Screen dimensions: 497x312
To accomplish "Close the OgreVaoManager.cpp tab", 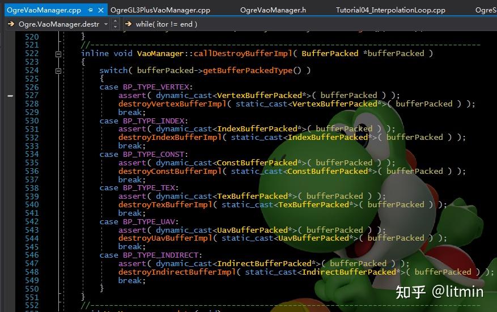I will pyautogui.click(x=101, y=10).
